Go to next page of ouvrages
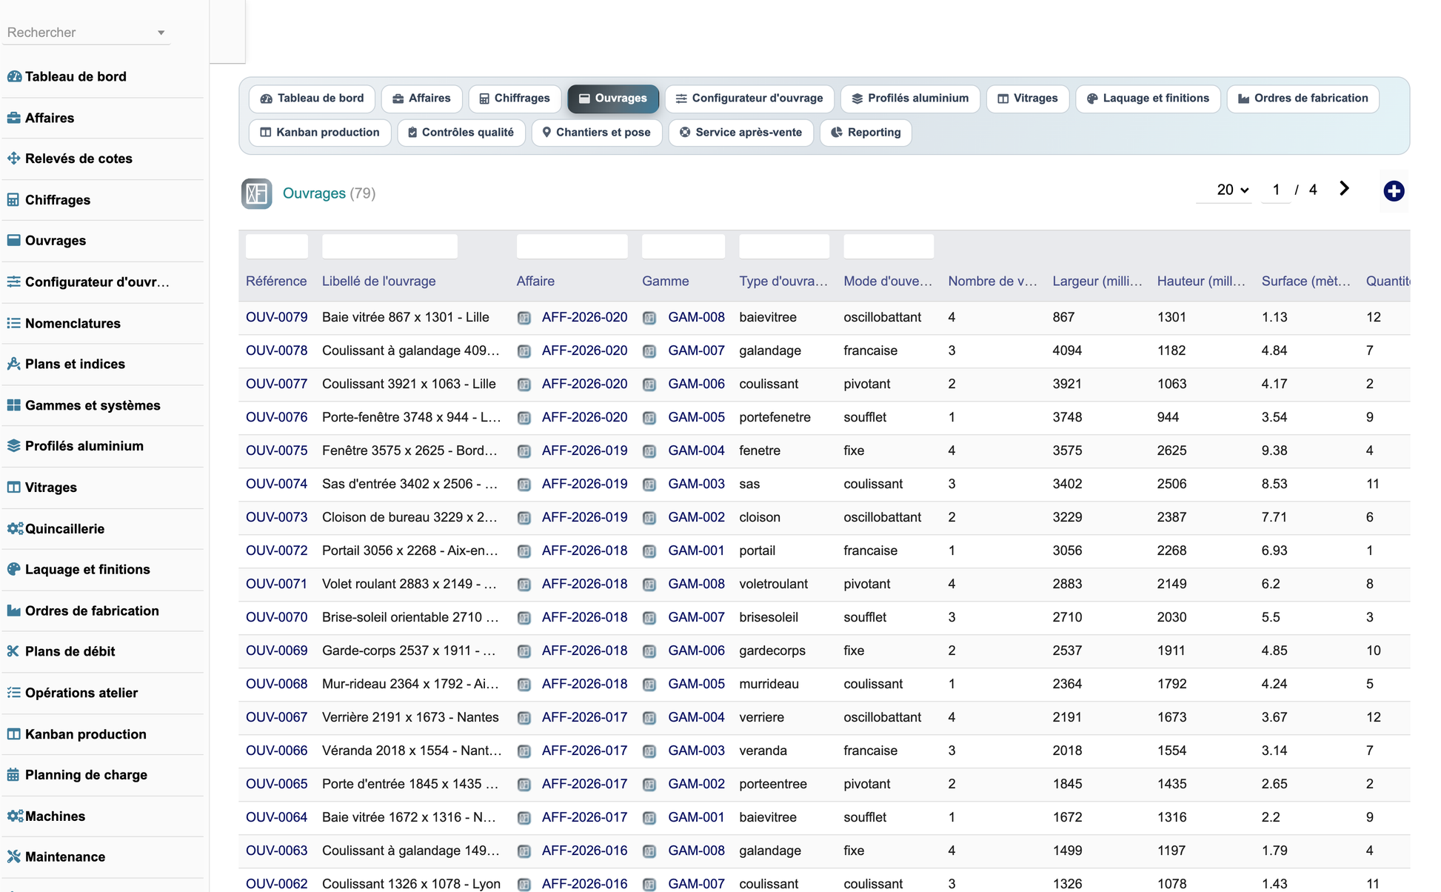1441x892 pixels. click(1344, 189)
